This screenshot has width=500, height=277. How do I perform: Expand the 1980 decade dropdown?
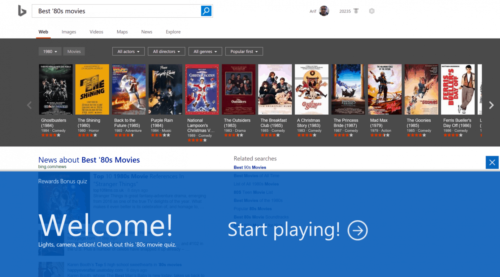tap(50, 52)
